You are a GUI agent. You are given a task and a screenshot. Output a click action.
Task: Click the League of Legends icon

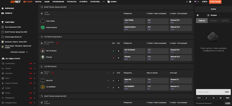coord(3,83)
